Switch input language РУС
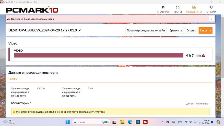 [180, 122]
